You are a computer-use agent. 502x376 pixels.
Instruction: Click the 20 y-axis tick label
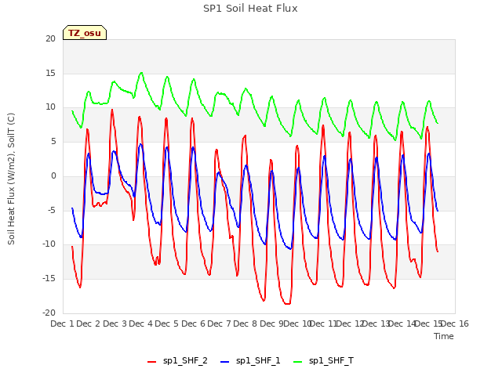(x=50, y=39)
